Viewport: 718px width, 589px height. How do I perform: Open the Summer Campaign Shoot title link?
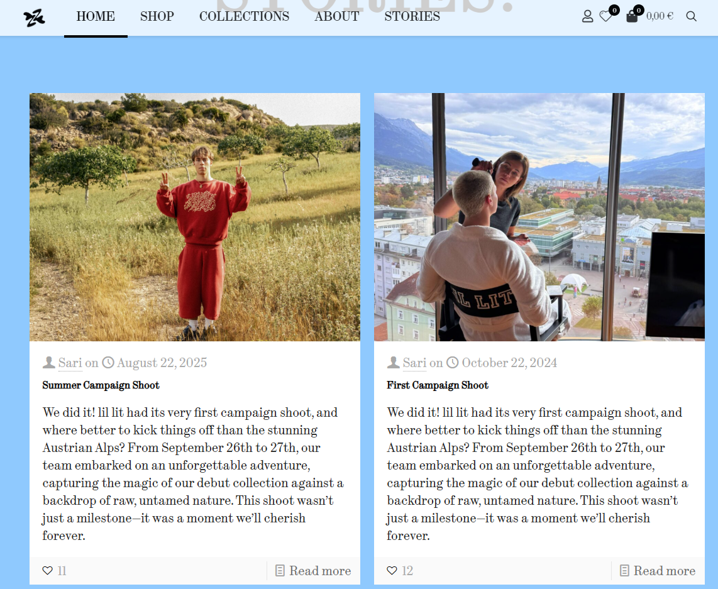tap(101, 385)
